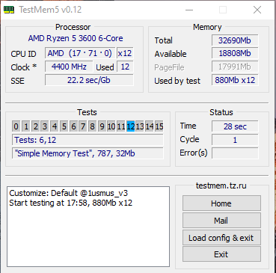Click PageFile value 17991Mb
276x273 pixels.
pos(235,67)
